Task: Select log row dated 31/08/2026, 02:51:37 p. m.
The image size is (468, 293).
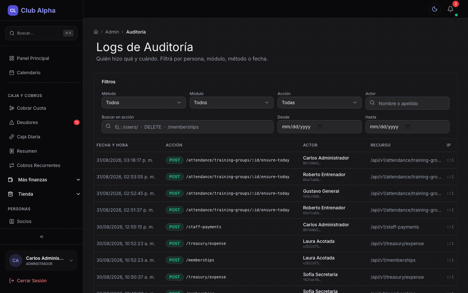Action: (x=275, y=210)
